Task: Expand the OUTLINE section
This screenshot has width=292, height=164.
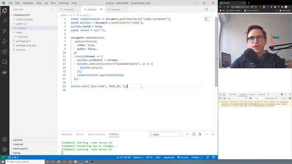Action: point(18,140)
